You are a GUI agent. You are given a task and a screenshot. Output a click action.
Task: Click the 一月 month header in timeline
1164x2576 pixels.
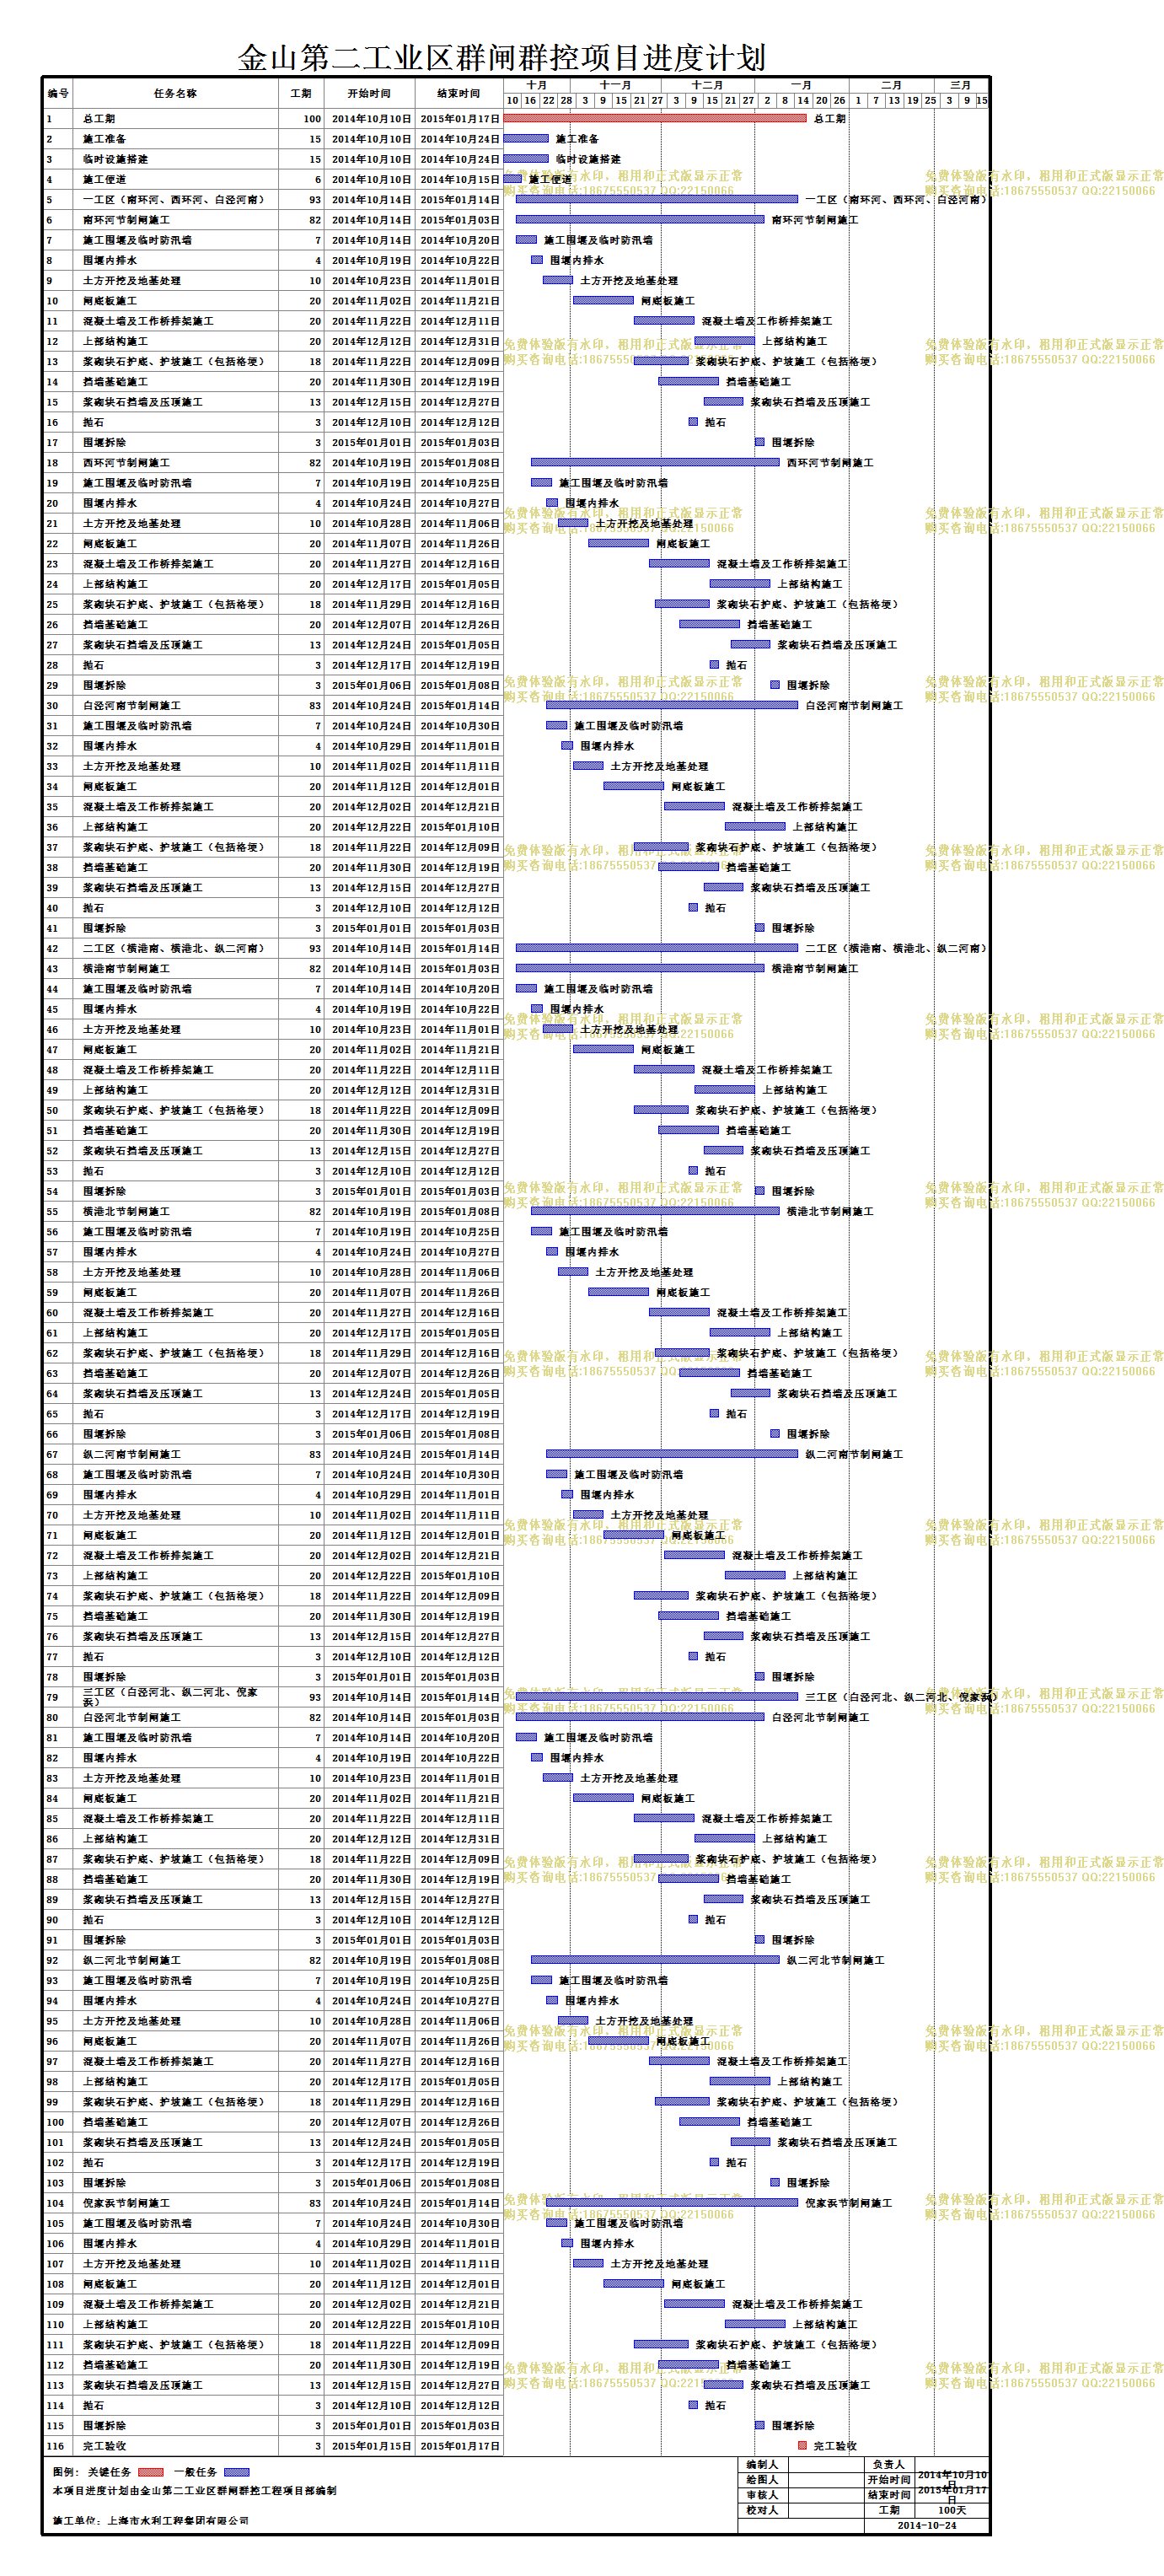pyautogui.click(x=802, y=85)
